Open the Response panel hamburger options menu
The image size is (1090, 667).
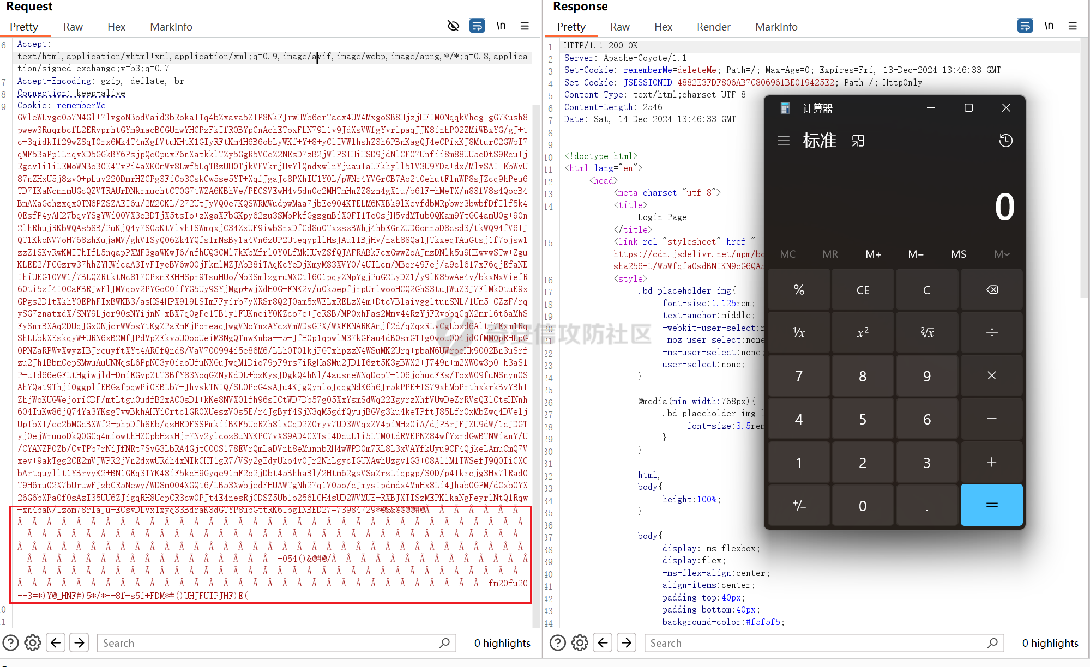click(1073, 26)
